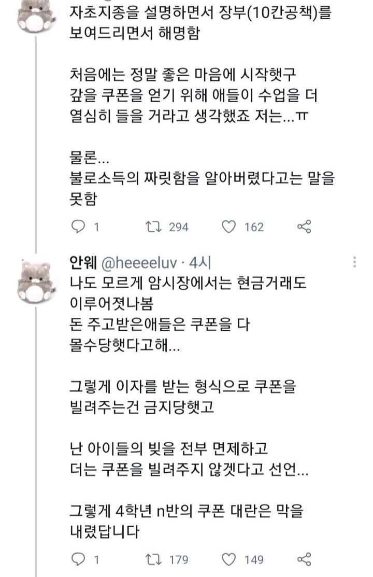This screenshot has width=373, height=577.
Task: Tap the heart on the 149-like tweet
Action: coord(229,559)
